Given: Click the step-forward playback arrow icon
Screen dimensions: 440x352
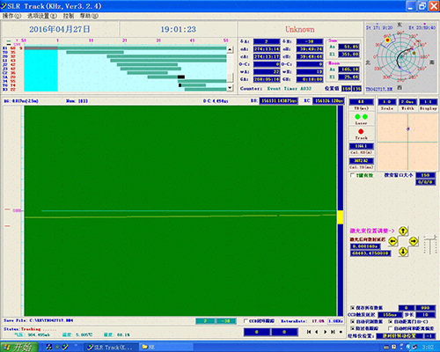Looking at the screenshot, I should tap(325, 332).
